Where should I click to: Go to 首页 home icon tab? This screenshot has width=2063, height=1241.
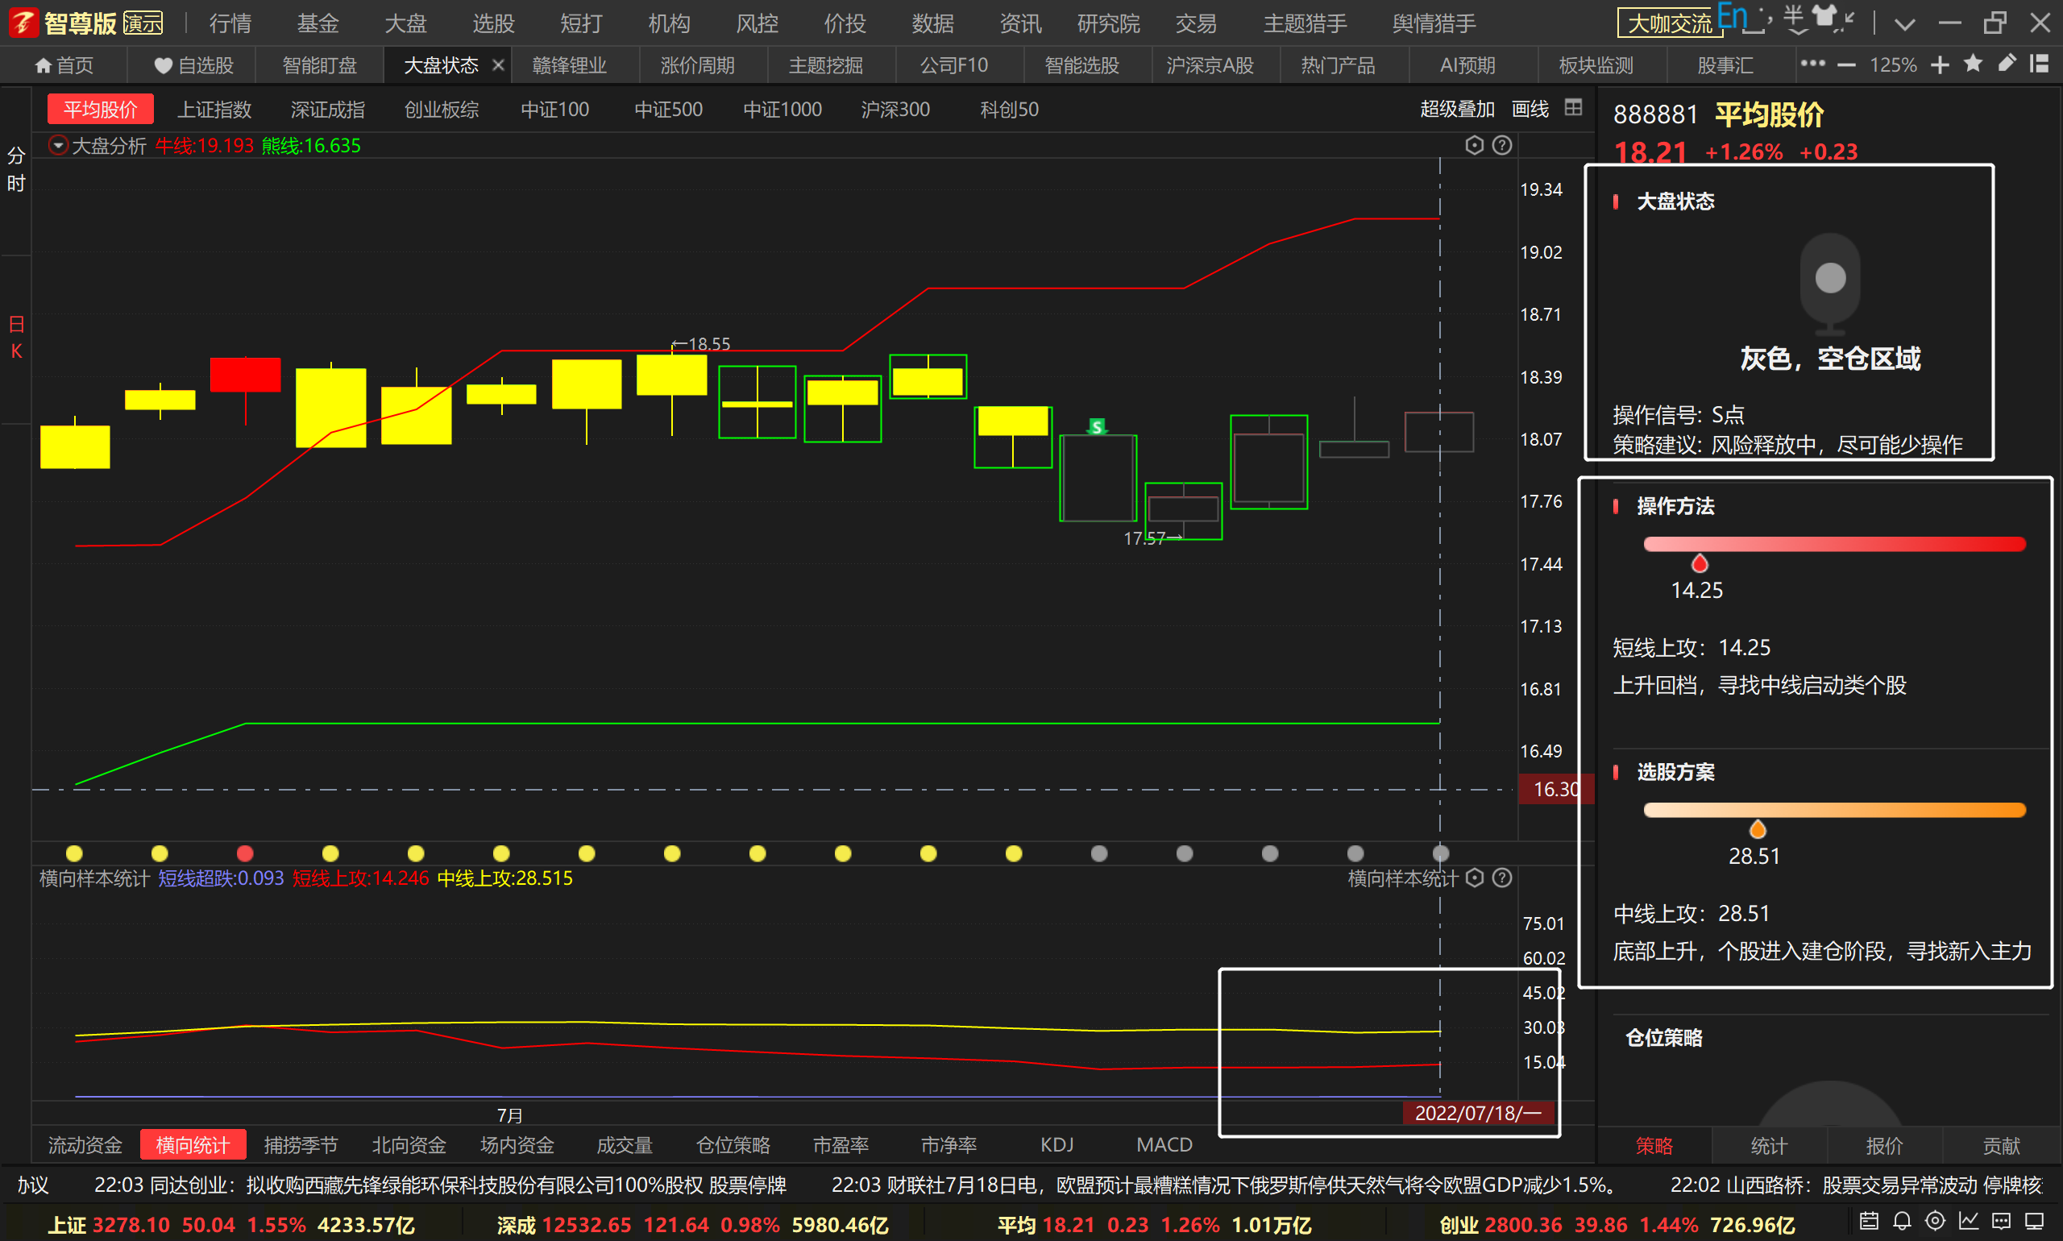pyautogui.click(x=64, y=65)
